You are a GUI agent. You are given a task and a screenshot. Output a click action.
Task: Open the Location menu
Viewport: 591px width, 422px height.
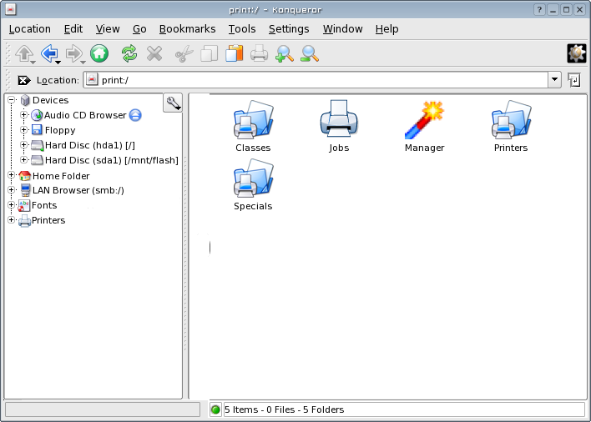pyautogui.click(x=30, y=29)
